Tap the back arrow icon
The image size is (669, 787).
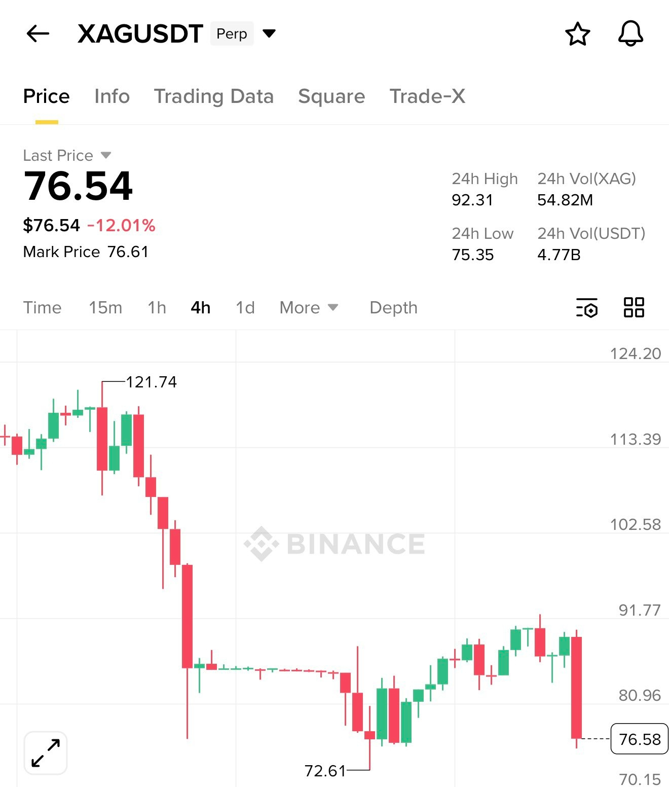tap(38, 34)
